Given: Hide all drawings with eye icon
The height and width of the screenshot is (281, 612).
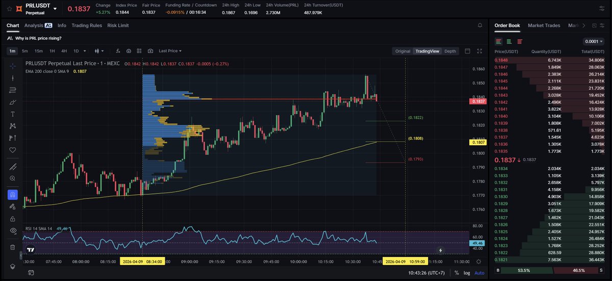Looking at the screenshot, I should 13,231.
